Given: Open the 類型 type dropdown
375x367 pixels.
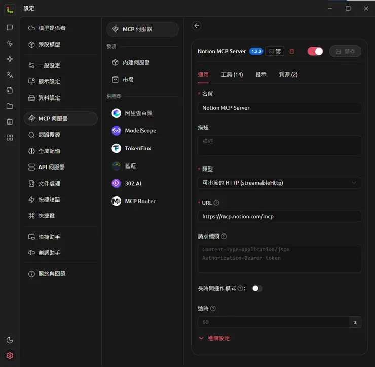Looking at the screenshot, I should [x=279, y=183].
